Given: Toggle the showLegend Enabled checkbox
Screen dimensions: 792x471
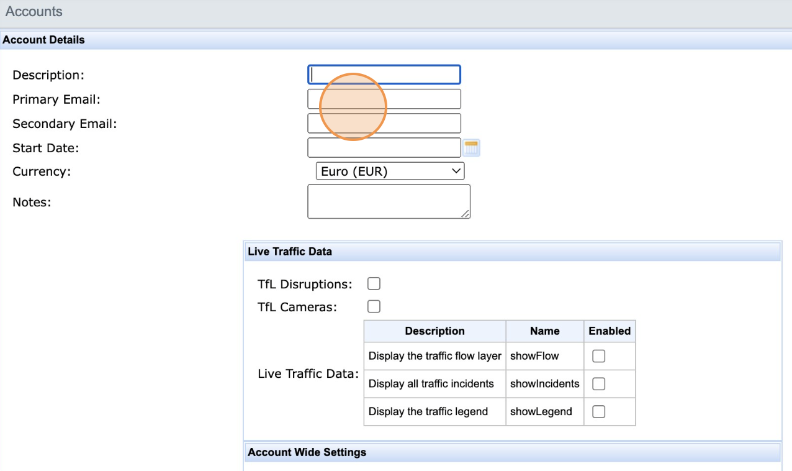Looking at the screenshot, I should pyautogui.click(x=598, y=411).
